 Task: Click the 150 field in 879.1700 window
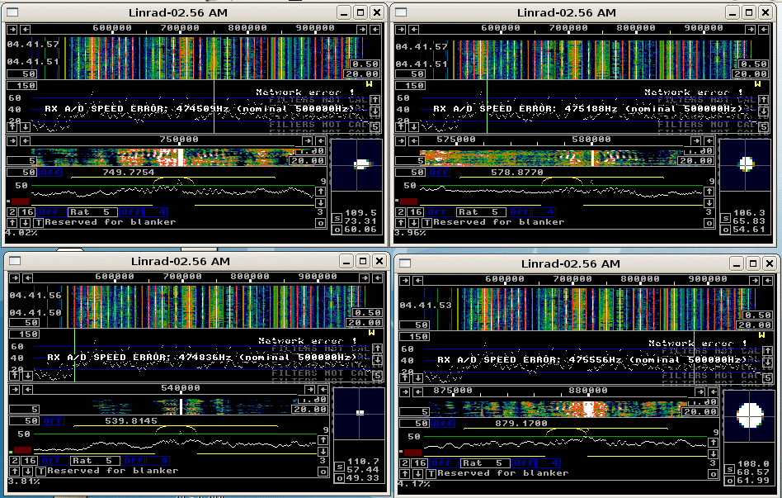pyautogui.click(x=414, y=337)
